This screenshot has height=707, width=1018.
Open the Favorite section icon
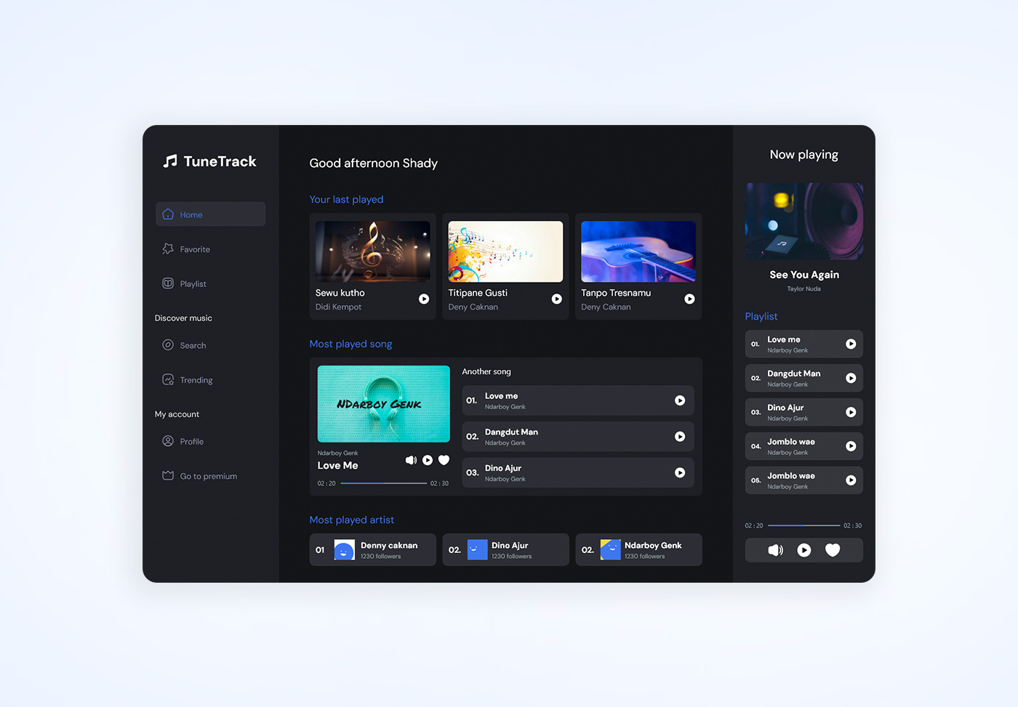[x=168, y=249]
